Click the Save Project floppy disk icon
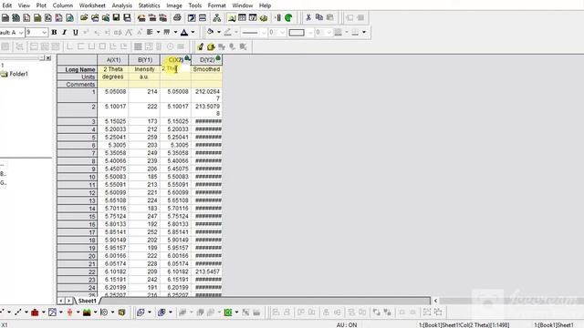Image resolution: width=584 pixels, height=328 pixels. [117, 17]
